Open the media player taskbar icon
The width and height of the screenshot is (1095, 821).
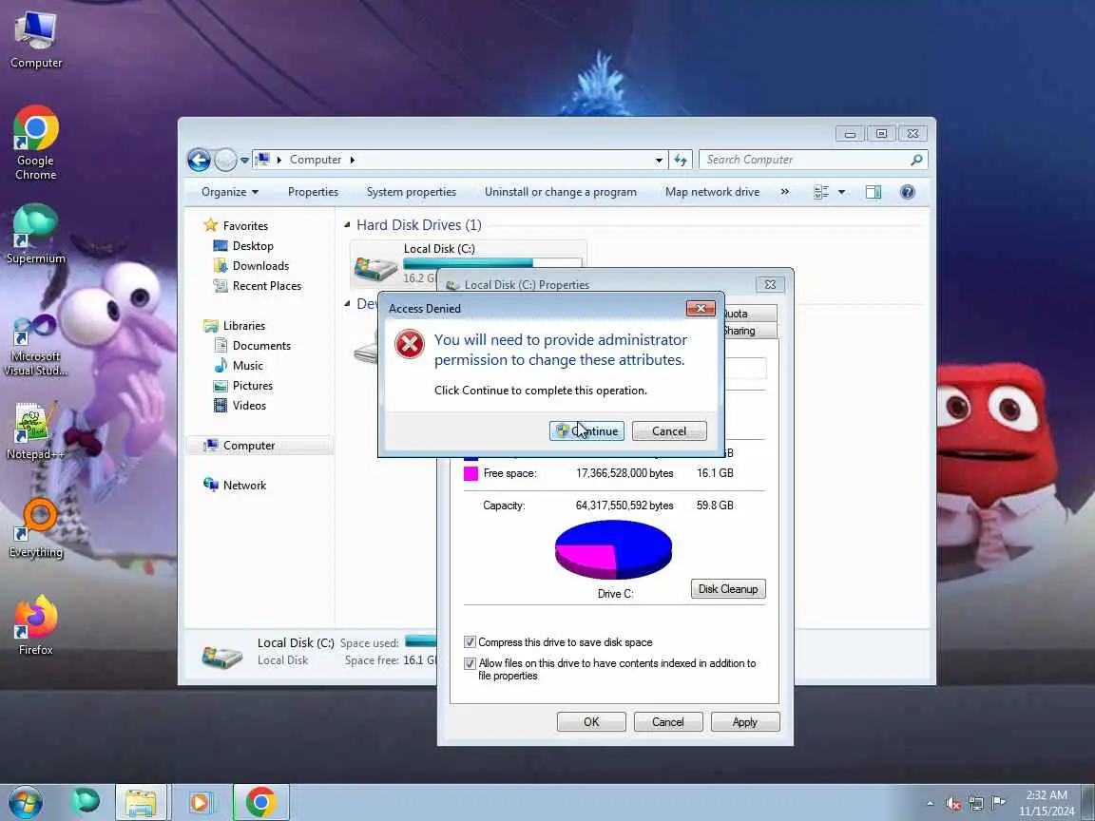pyautogui.click(x=200, y=803)
